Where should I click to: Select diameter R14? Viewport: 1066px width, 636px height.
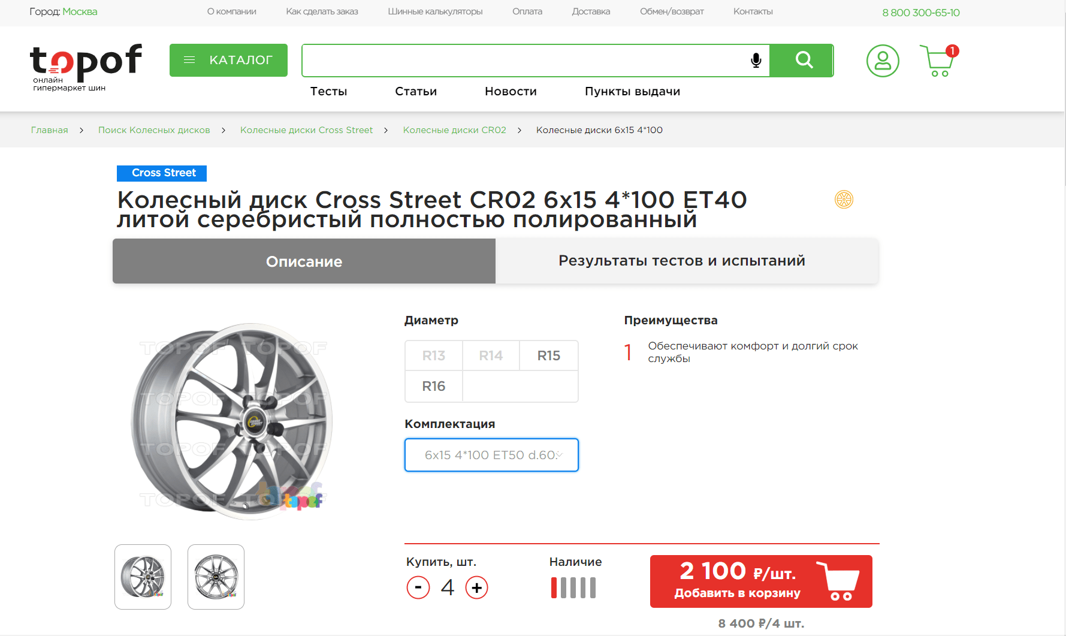[491, 356]
